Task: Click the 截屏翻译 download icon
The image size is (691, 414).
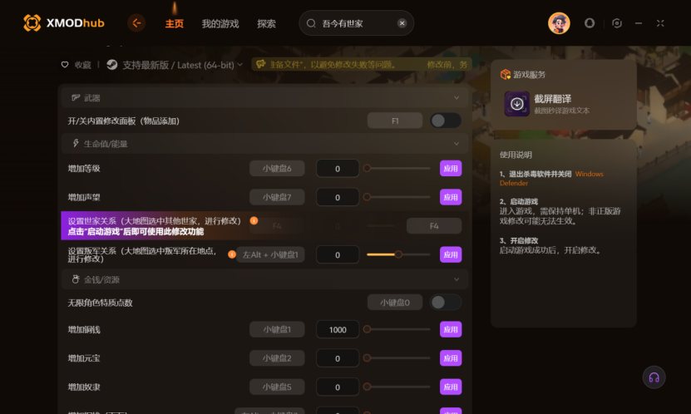Action: click(x=517, y=103)
